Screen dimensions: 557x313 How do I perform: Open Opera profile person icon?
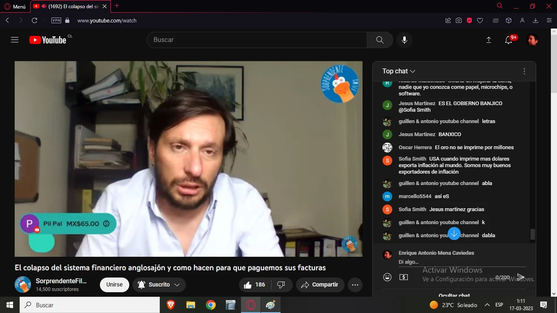(x=522, y=20)
